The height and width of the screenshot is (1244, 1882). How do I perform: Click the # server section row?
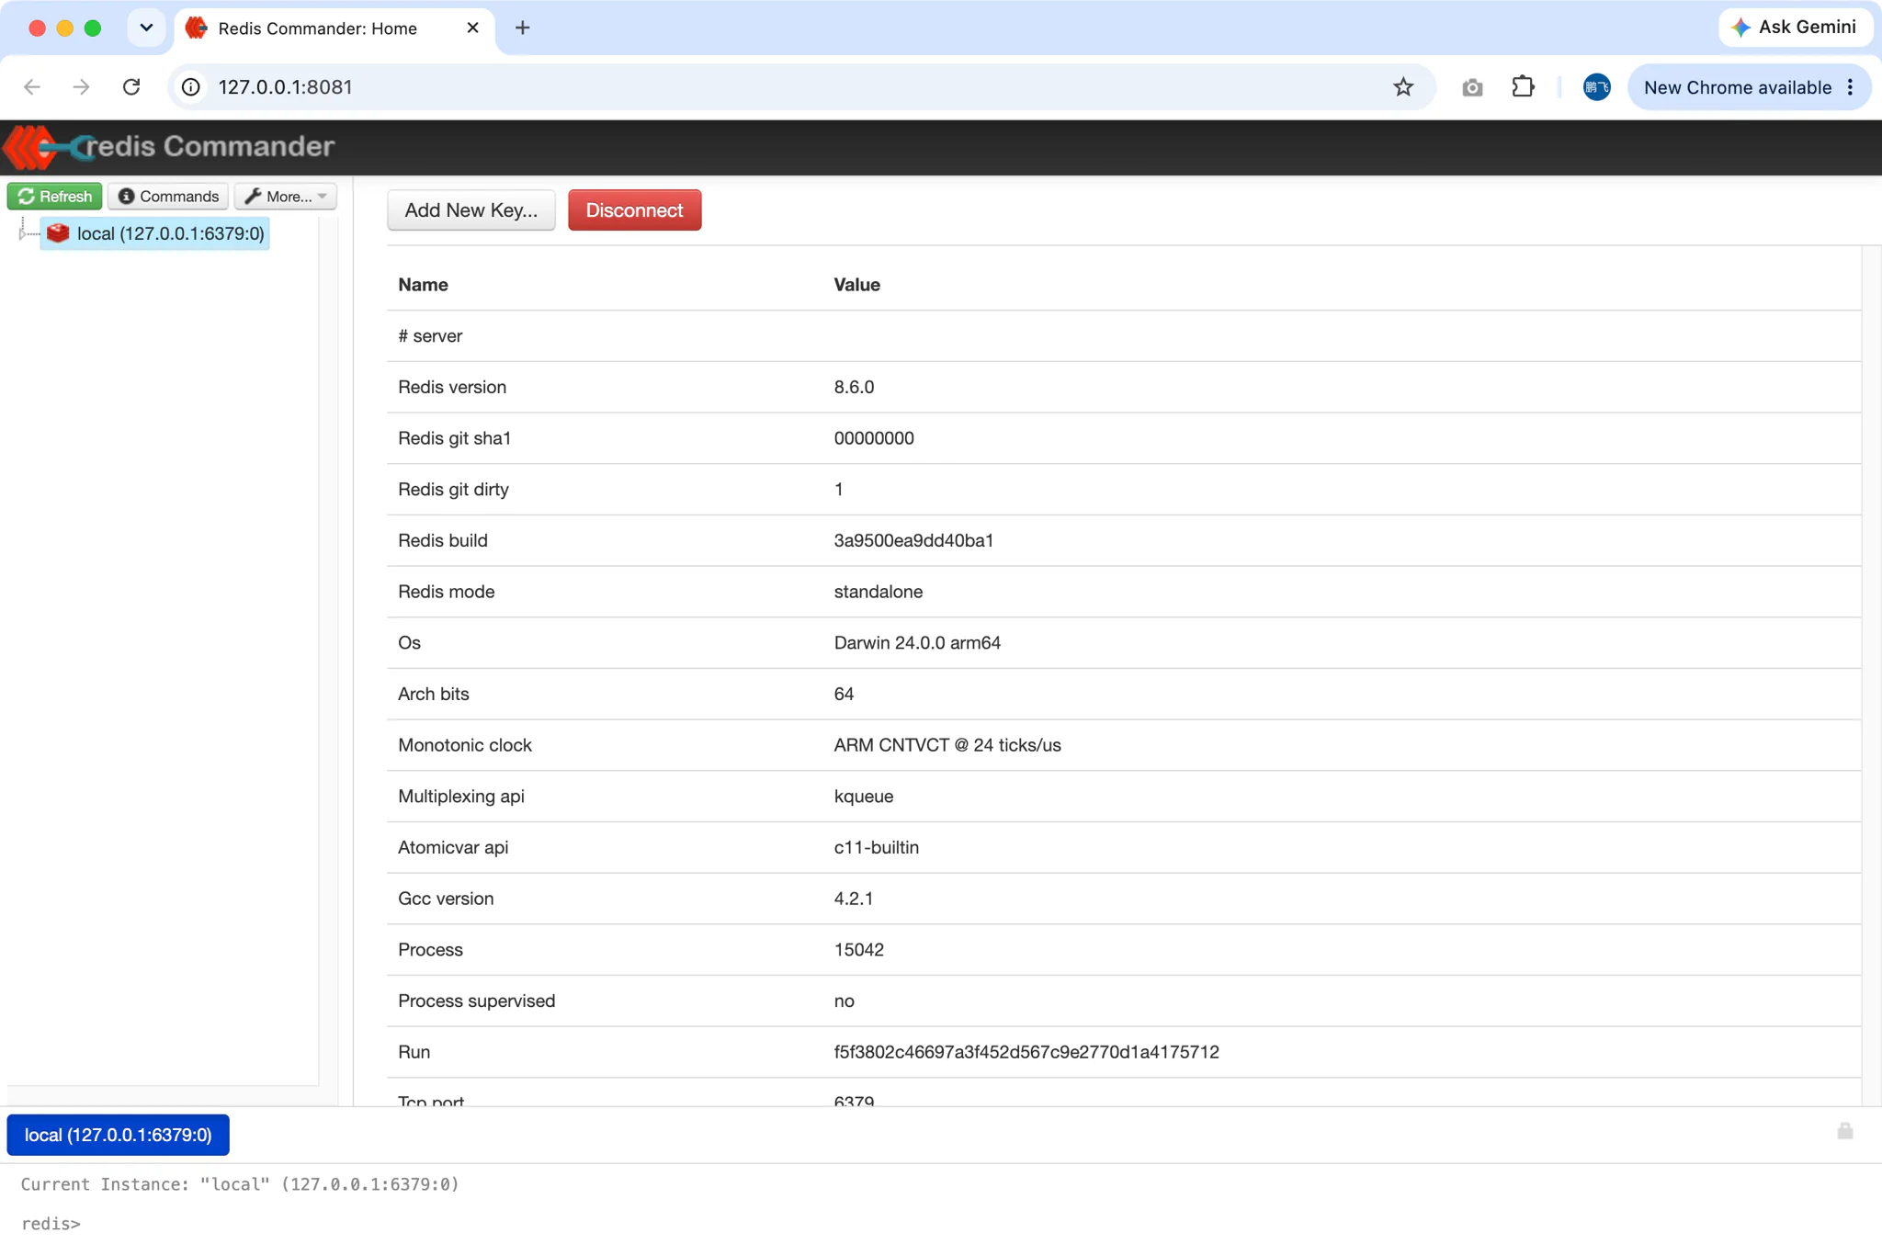[x=1124, y=336]
